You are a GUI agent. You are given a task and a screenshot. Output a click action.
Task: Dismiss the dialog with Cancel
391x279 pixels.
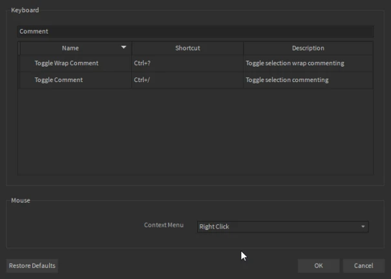(363, 265)
